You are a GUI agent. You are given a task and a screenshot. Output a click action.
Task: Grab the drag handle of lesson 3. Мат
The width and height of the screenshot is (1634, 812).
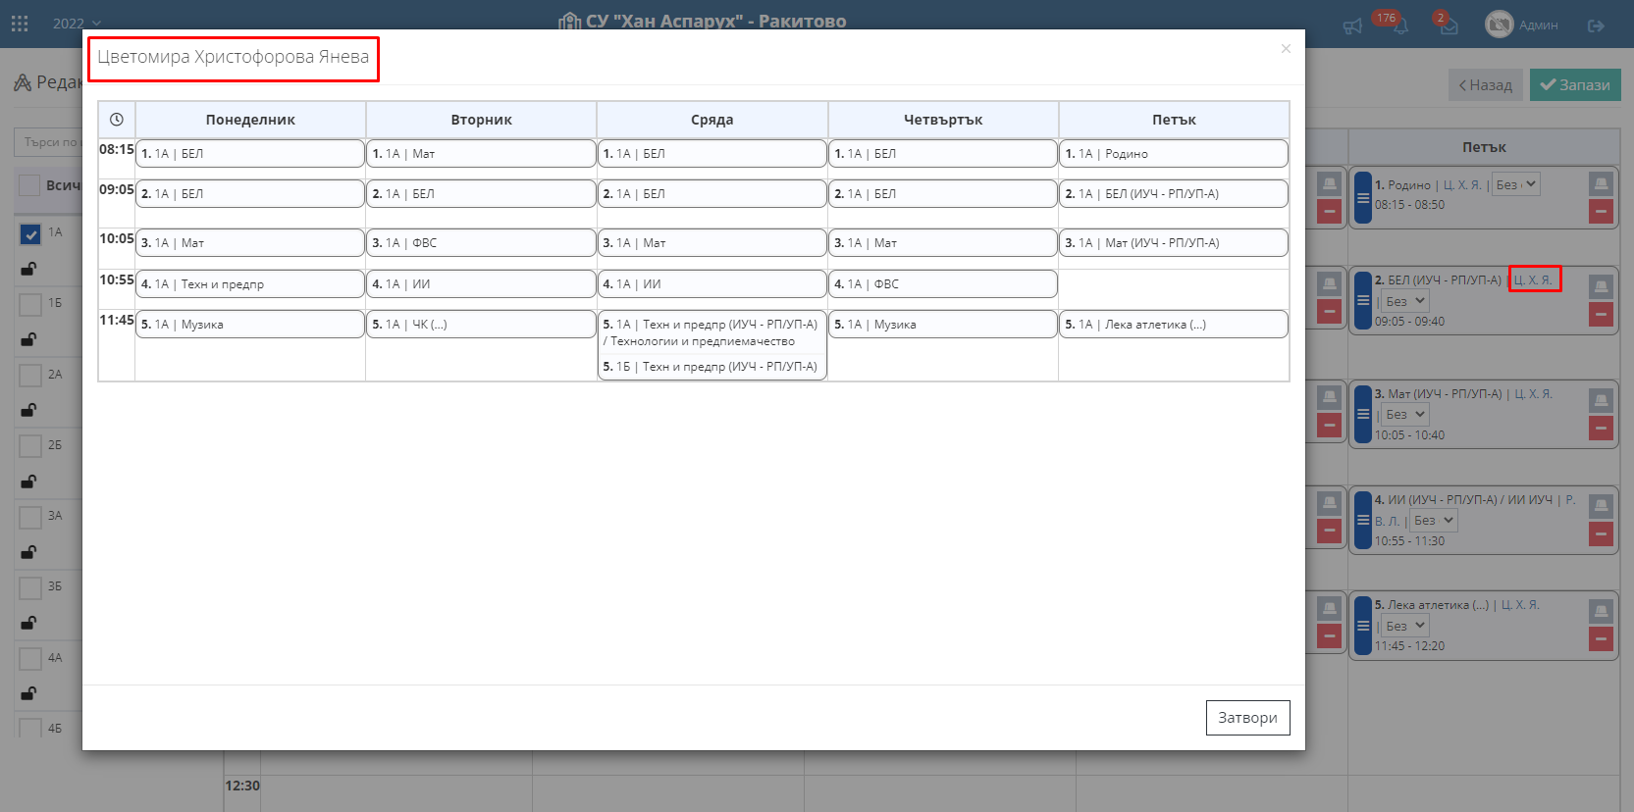(1363, 414)
